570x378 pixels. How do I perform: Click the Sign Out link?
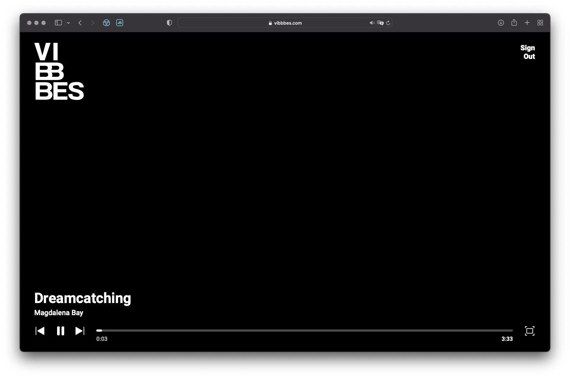pos(528,52)
